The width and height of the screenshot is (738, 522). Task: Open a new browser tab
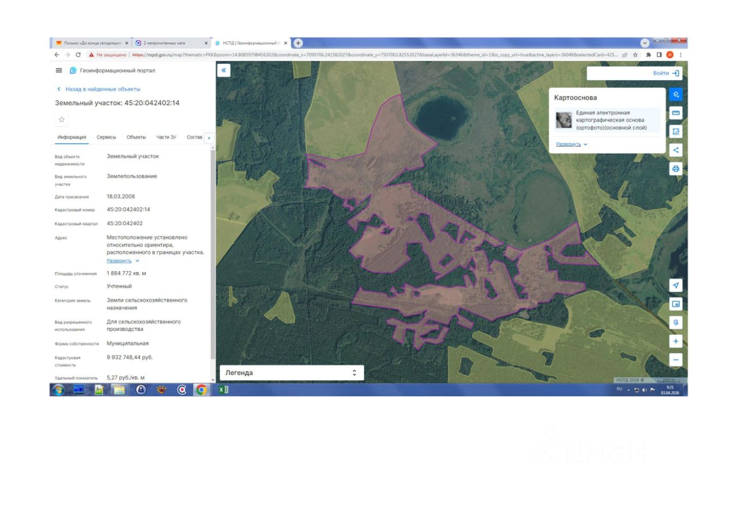pos(298,43)
